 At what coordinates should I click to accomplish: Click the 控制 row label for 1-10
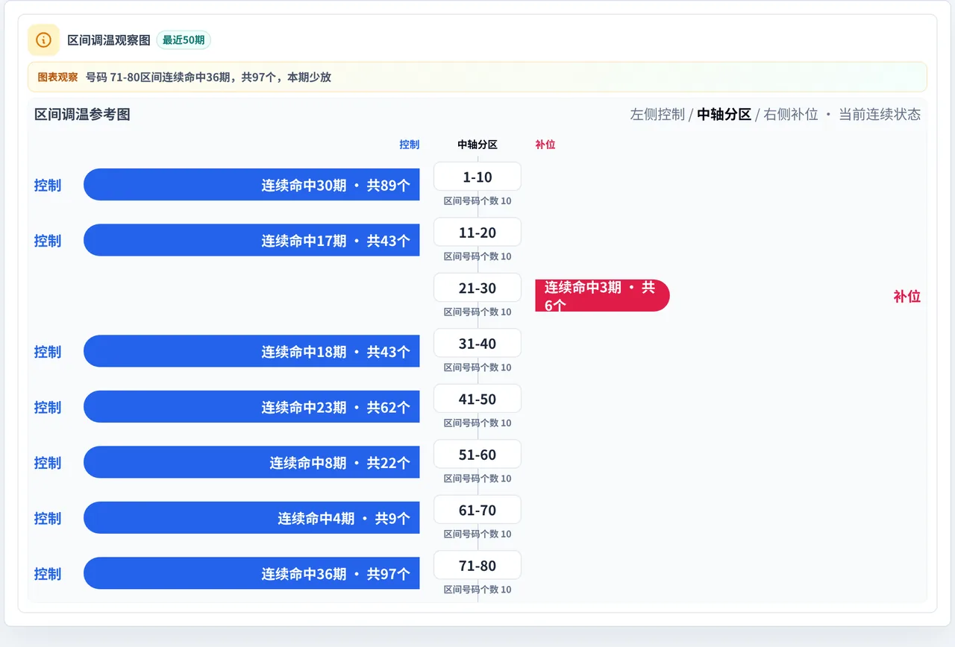coord(48,185)
